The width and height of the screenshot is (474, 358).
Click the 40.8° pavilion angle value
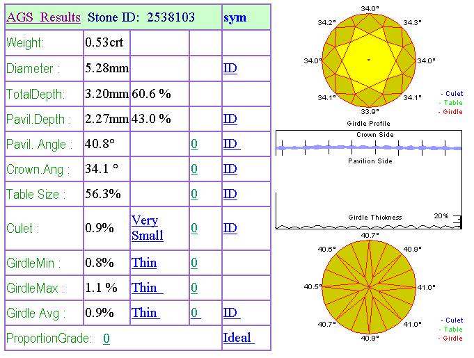click(100, 144)
